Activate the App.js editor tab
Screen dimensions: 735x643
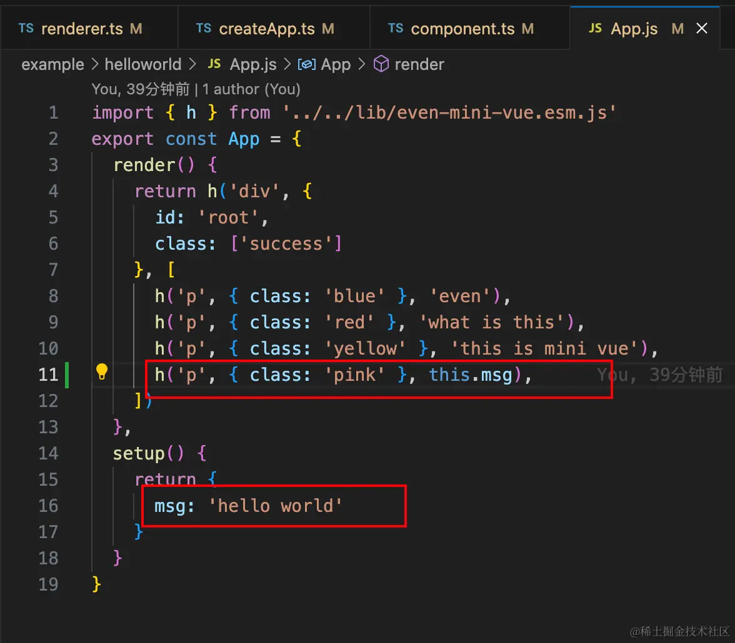(644, 29)
